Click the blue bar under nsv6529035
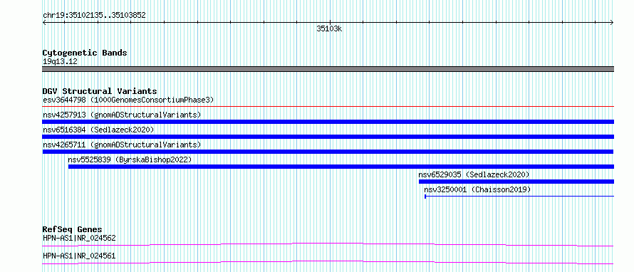634x272 pixels. [516, 182]
